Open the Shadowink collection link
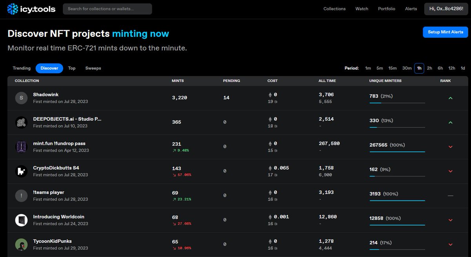 click(x=46, y=95)
